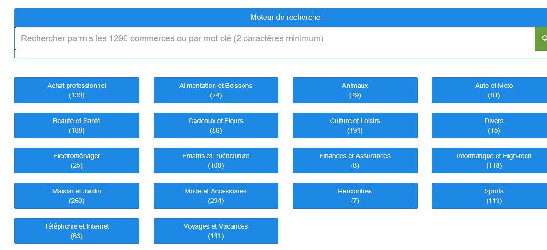Open the Maison et Jardin category

pyautogui.click(x=77, y=196)
